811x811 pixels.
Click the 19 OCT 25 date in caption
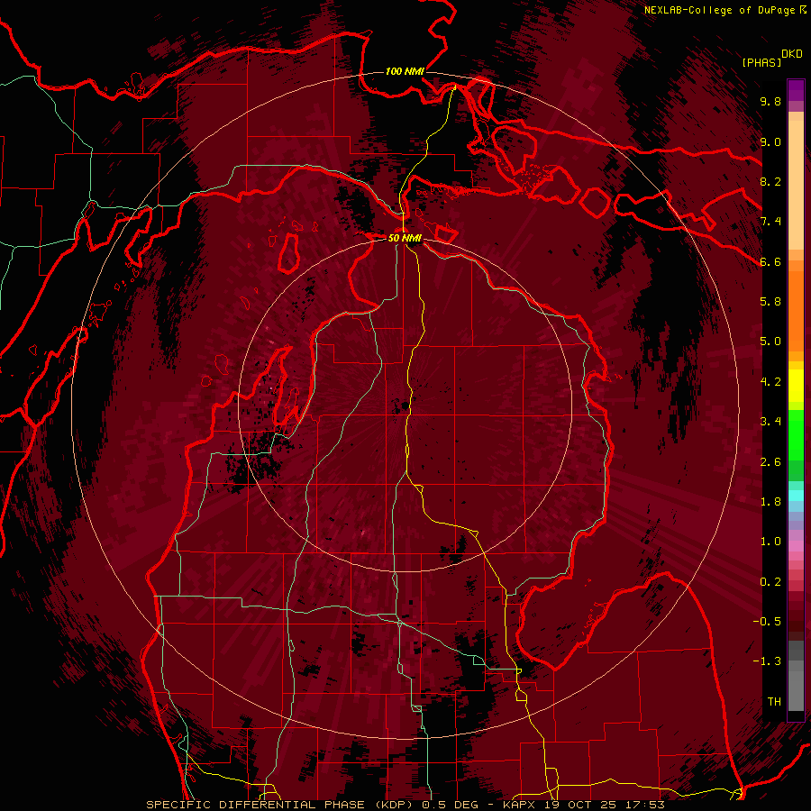(x=579, y=805)
